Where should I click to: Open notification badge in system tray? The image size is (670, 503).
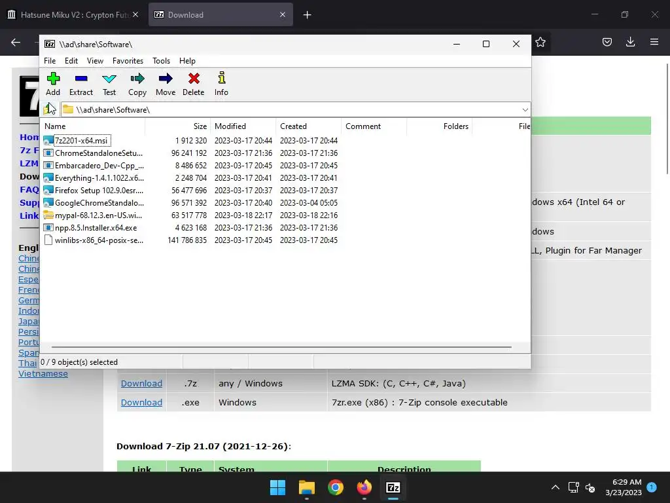(652, 487)
